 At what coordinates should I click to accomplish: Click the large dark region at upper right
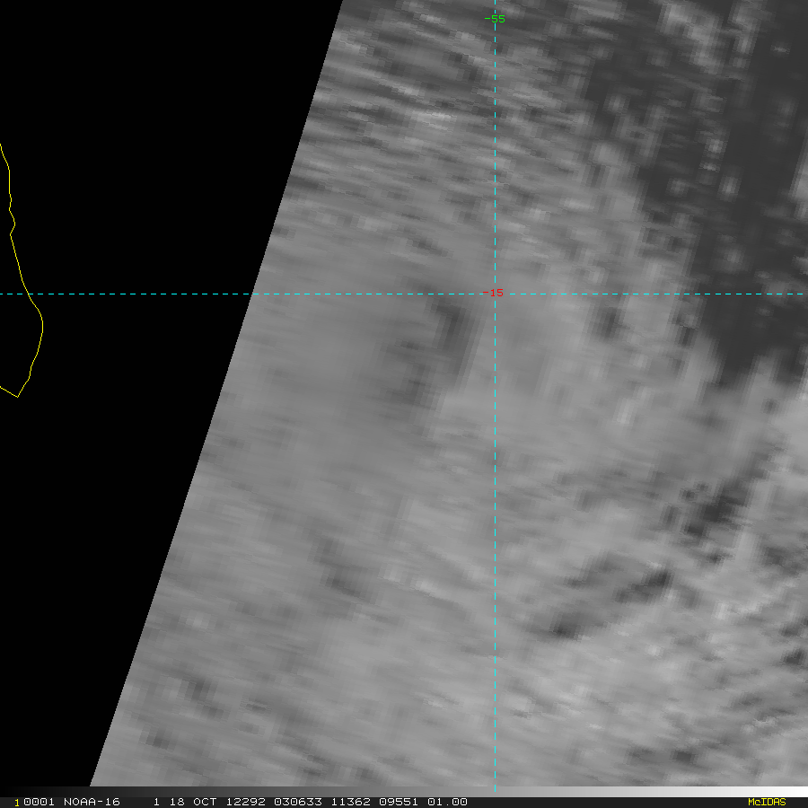click(718, 224)
